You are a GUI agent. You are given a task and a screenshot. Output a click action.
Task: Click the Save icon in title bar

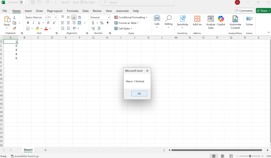pos(33,2)
